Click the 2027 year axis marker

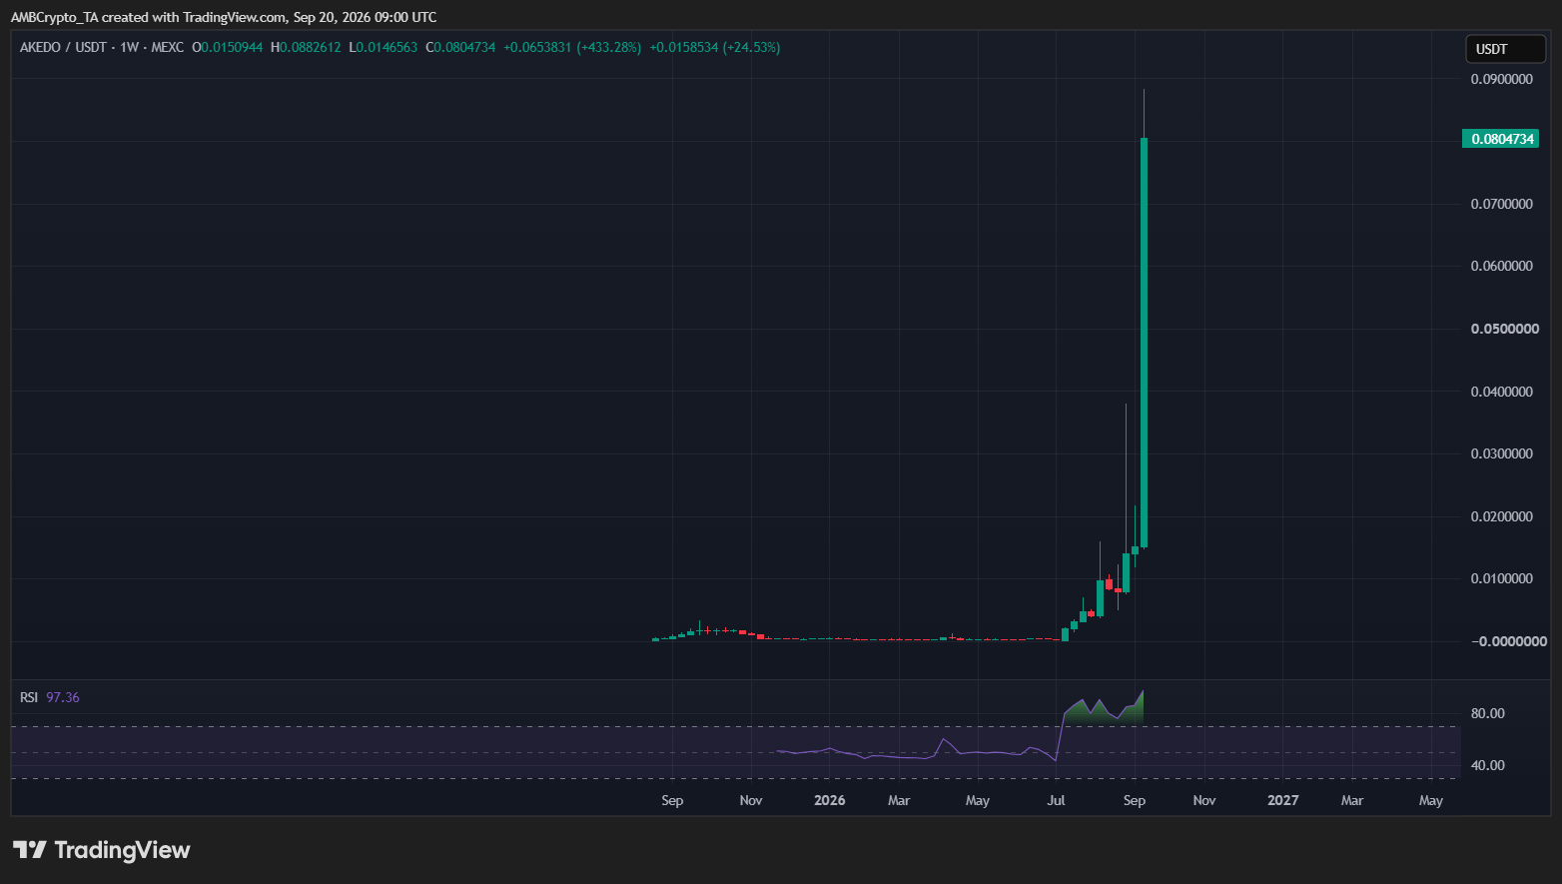(x=1283, y=800)
